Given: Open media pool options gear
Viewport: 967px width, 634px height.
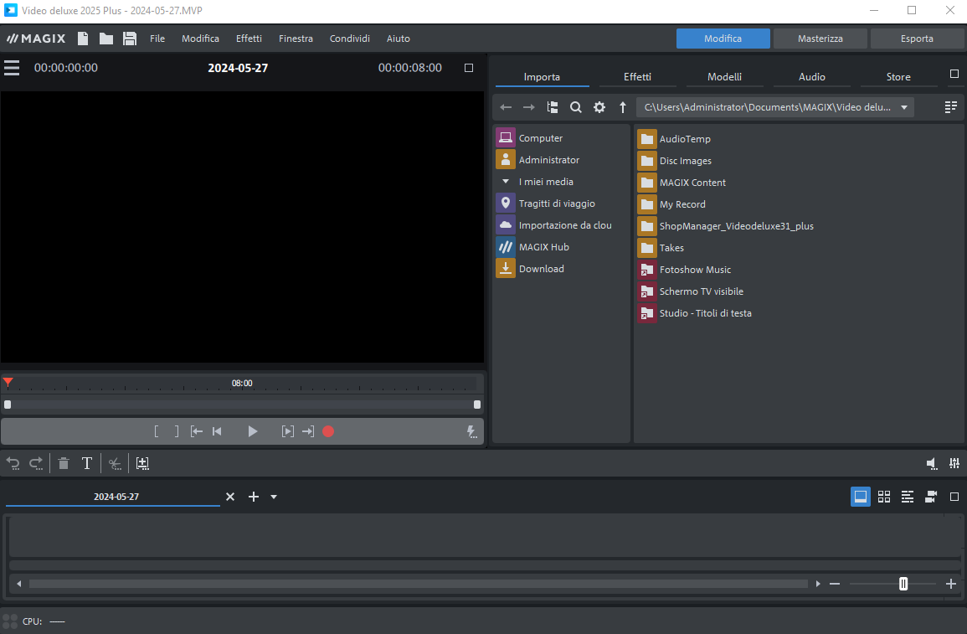Looking at the screenshot, I should [x=599, y=107].
